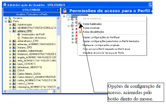Click the Base Utilitarios root node icon

pos(68,16)
